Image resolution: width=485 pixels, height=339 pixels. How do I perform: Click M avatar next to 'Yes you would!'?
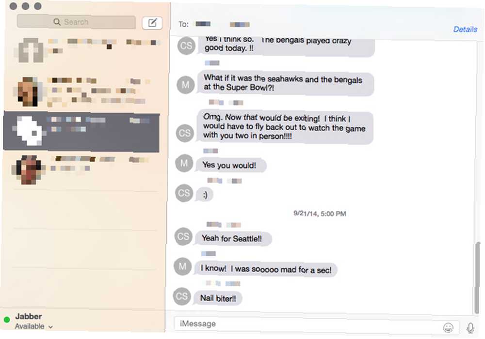click(x=184, y=163)
